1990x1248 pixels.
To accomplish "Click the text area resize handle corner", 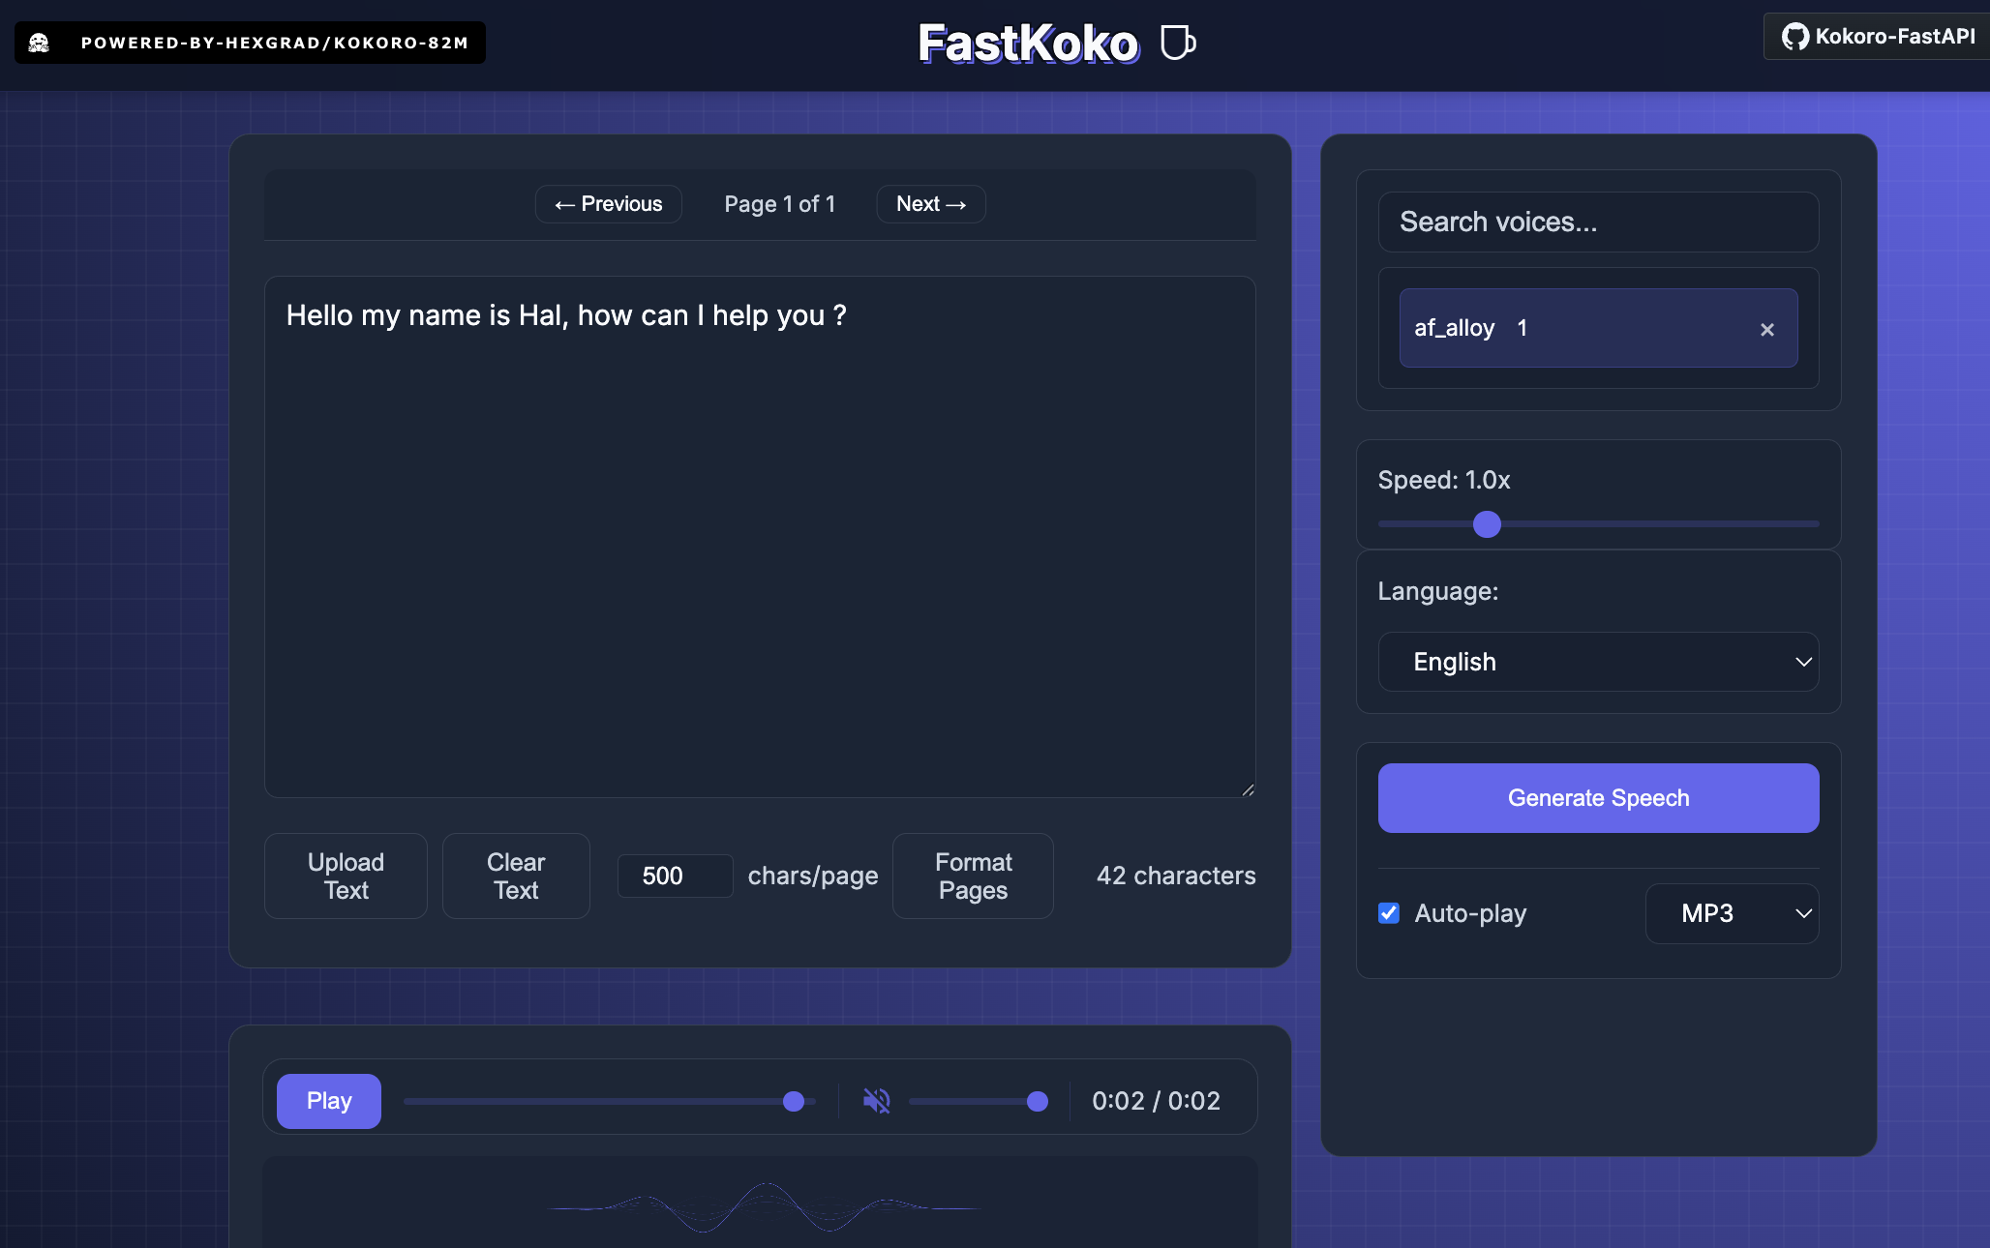I will [1248, 789].
